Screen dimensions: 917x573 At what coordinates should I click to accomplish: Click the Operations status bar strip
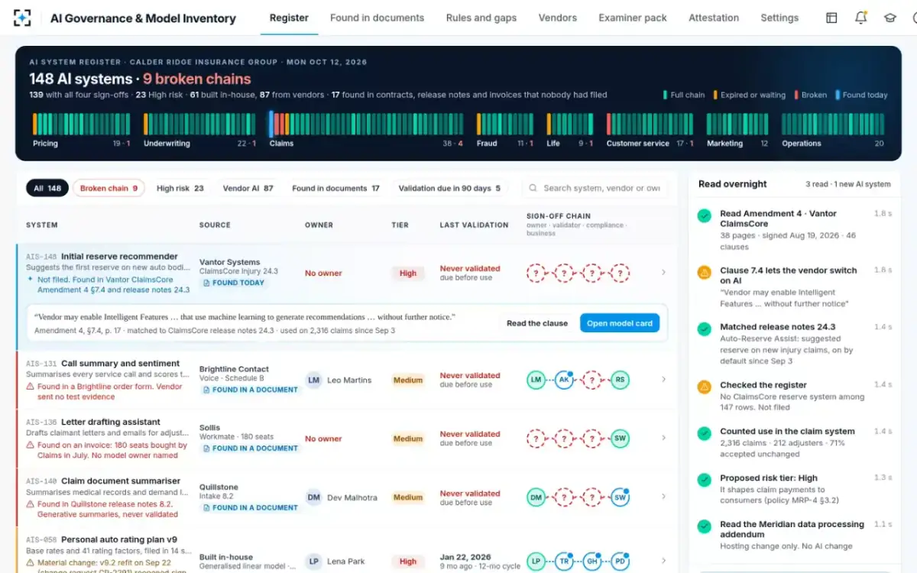click(x=833, y=125)
